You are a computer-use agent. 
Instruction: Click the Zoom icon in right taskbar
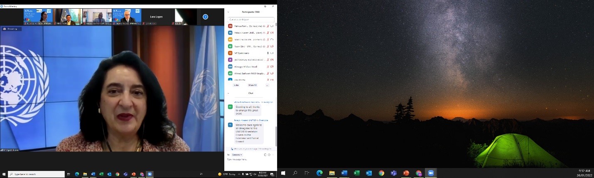tap(431, 173)
